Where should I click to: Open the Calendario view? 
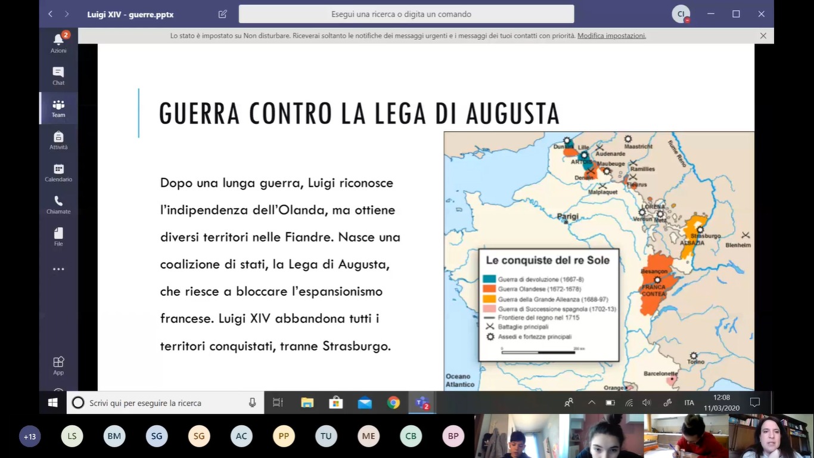pyautogui.click(x=58, y=172)
